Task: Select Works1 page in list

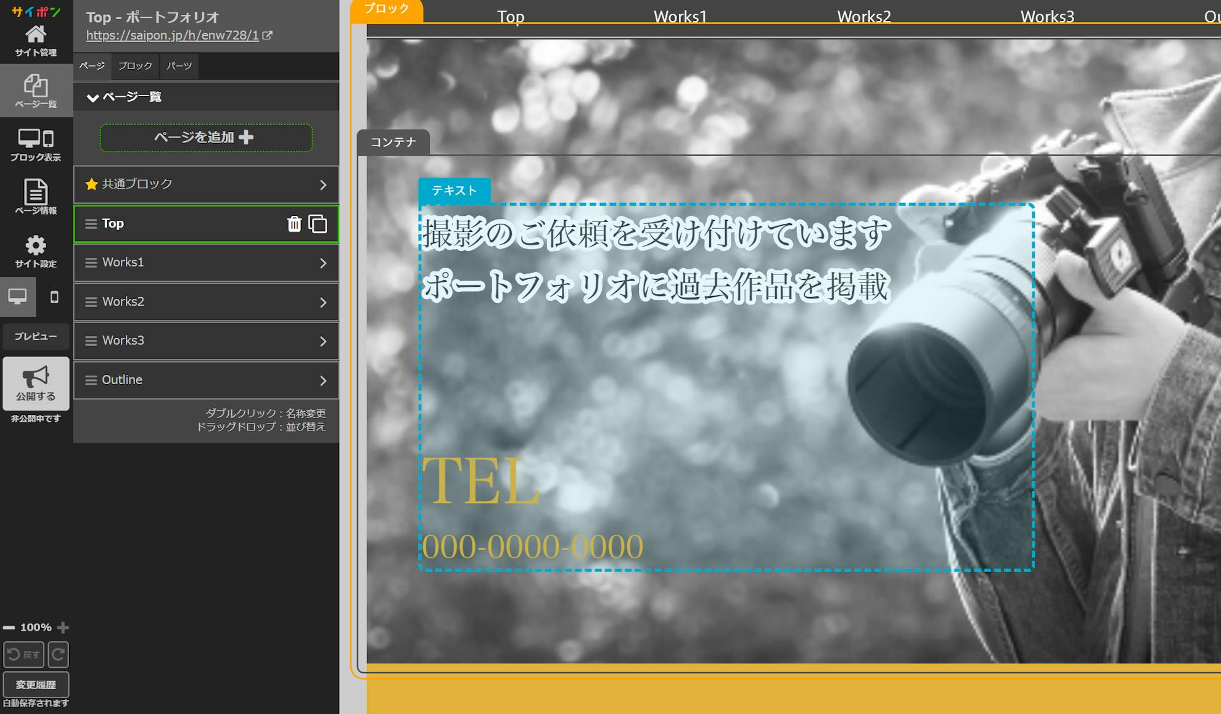Action: tap(206, 263)
